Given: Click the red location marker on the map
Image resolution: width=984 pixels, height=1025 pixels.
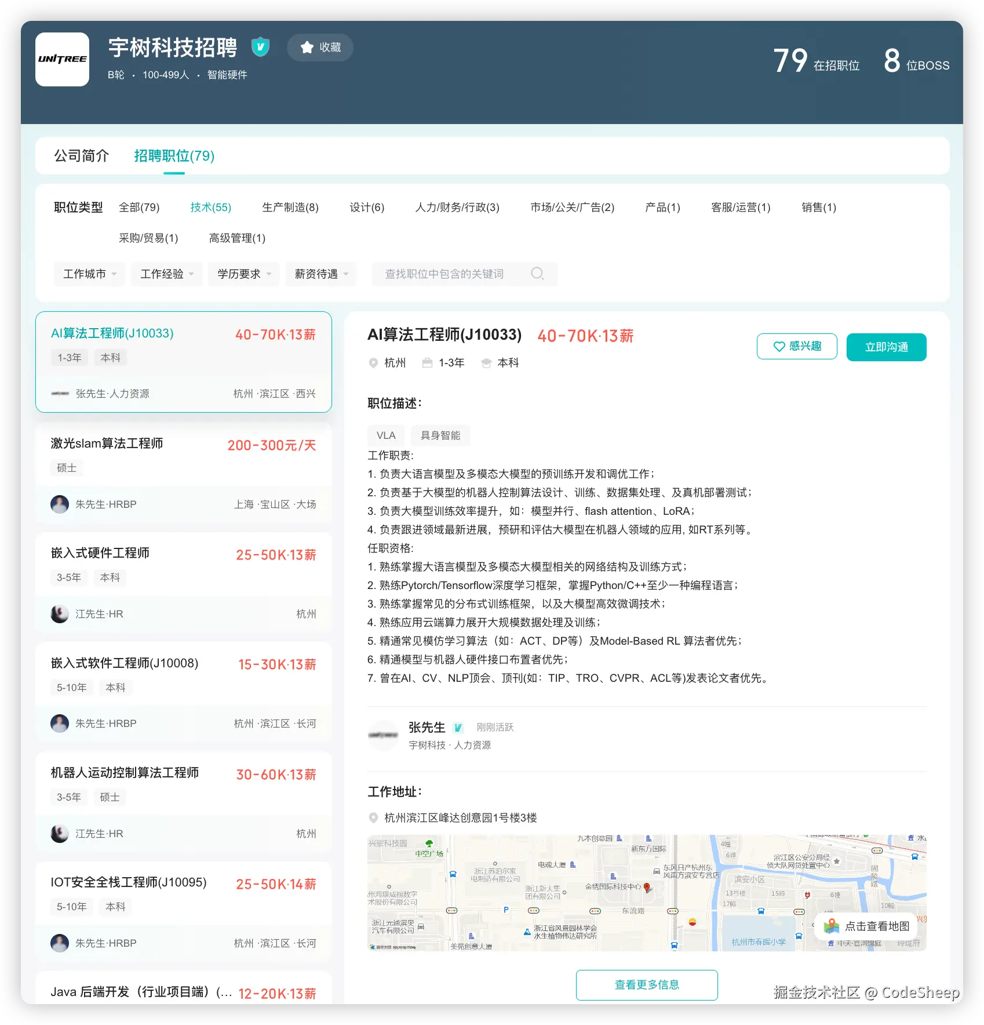Looking at the screenshot, I should coord(647,888).
